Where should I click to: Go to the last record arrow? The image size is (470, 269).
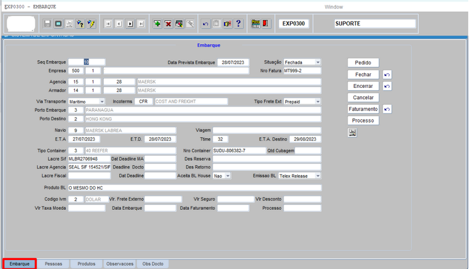click(141, 24)
